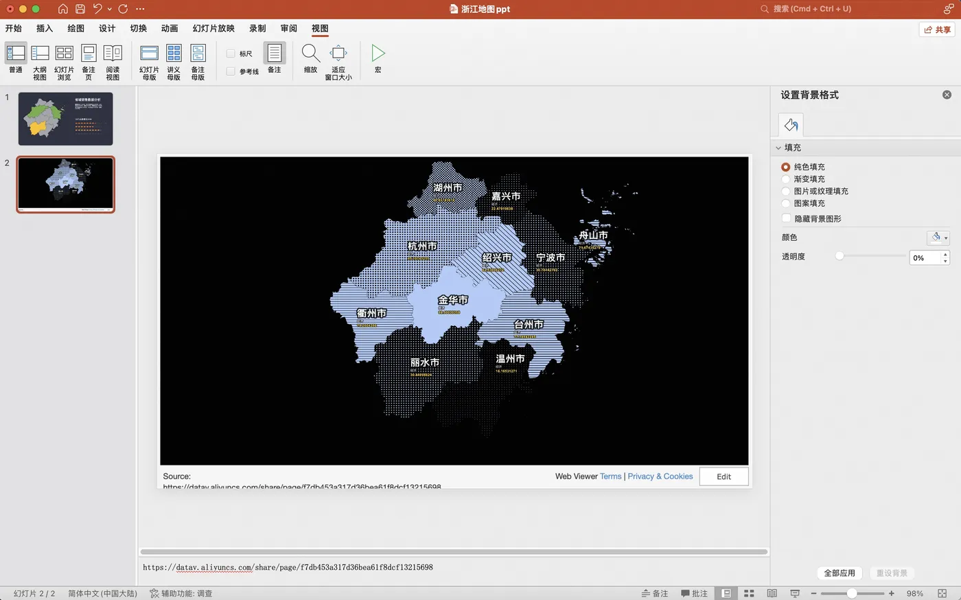Open the Terms link
961x600 pixels.
pos(610,476)
